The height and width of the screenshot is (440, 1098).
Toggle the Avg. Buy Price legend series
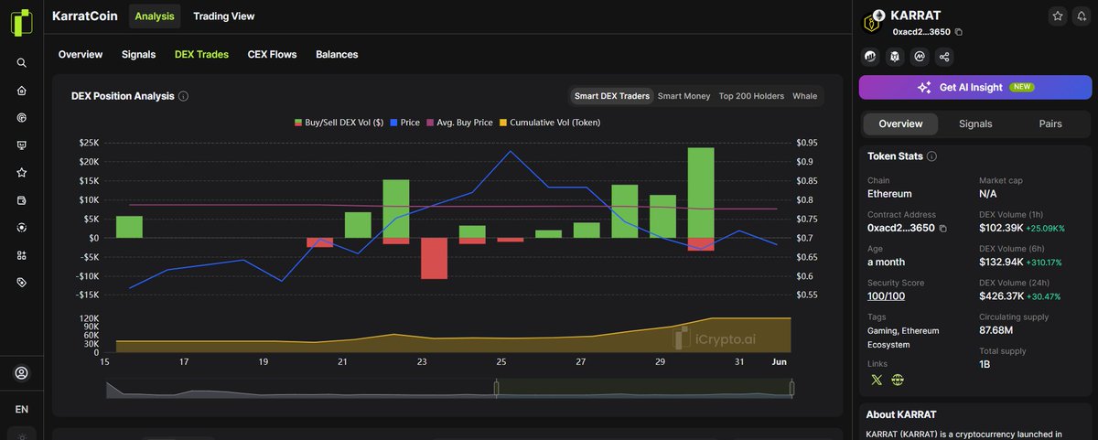(459, 122)
